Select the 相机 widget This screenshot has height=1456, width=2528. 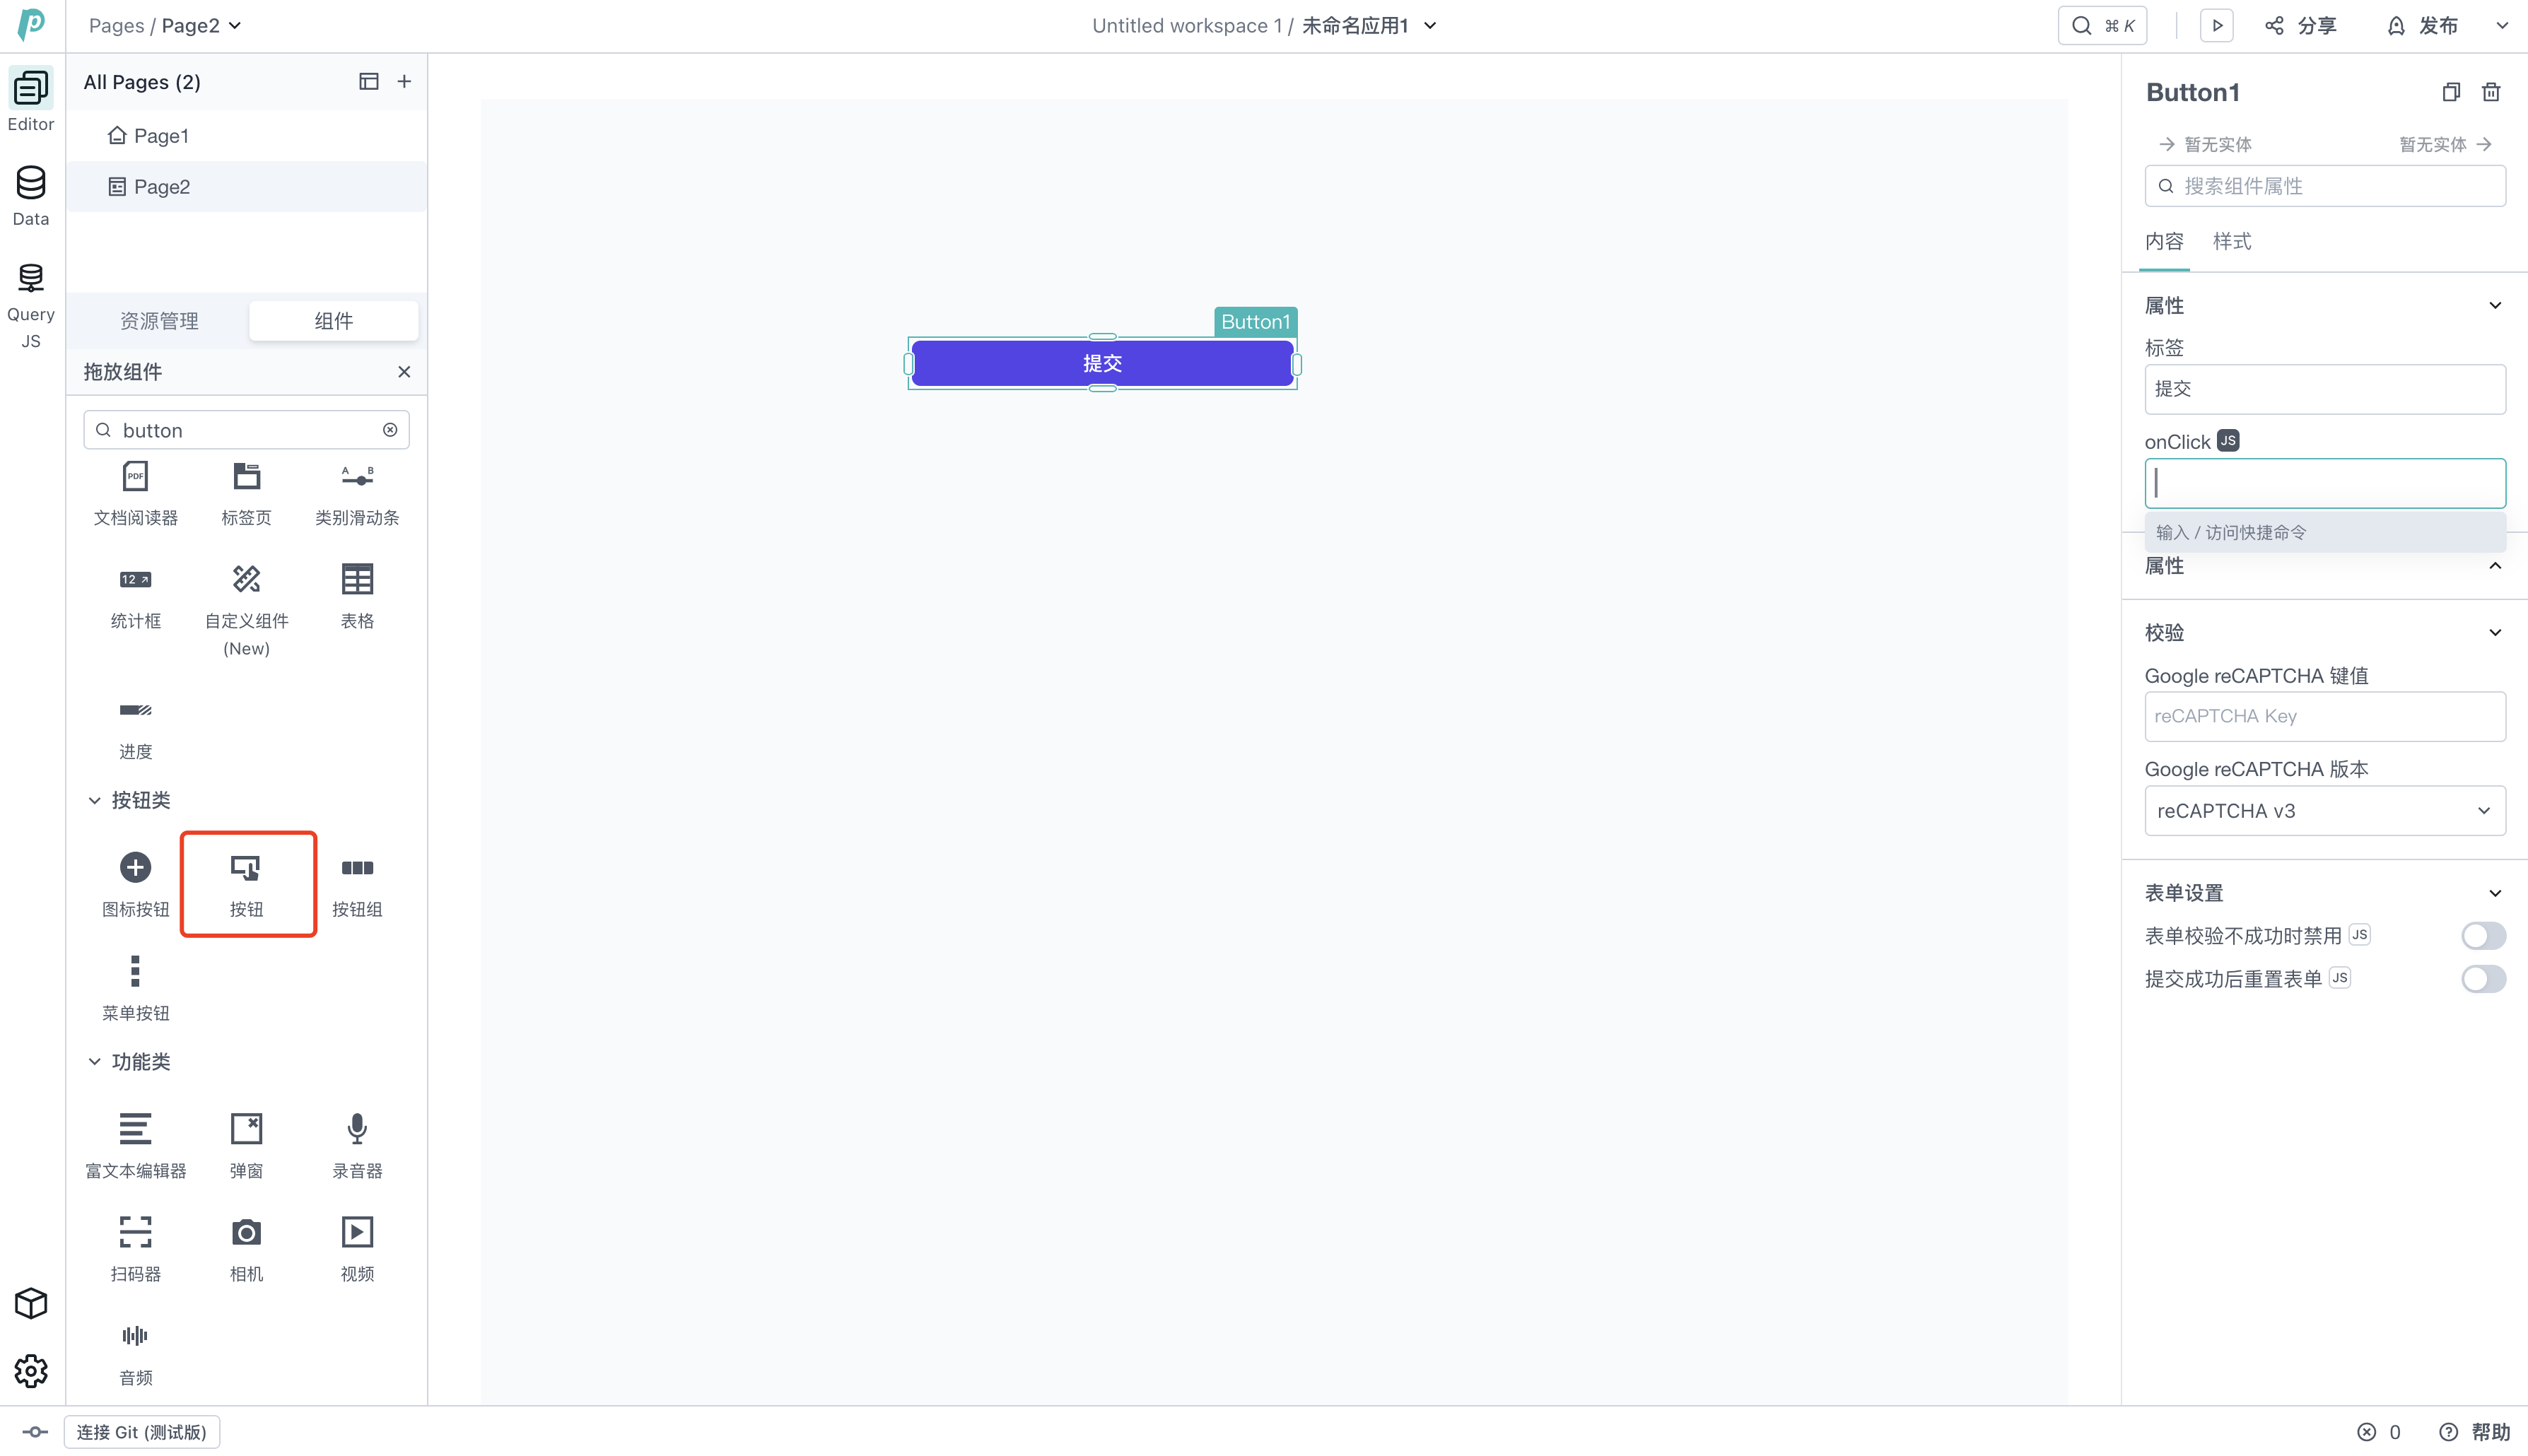(246, 1249)
